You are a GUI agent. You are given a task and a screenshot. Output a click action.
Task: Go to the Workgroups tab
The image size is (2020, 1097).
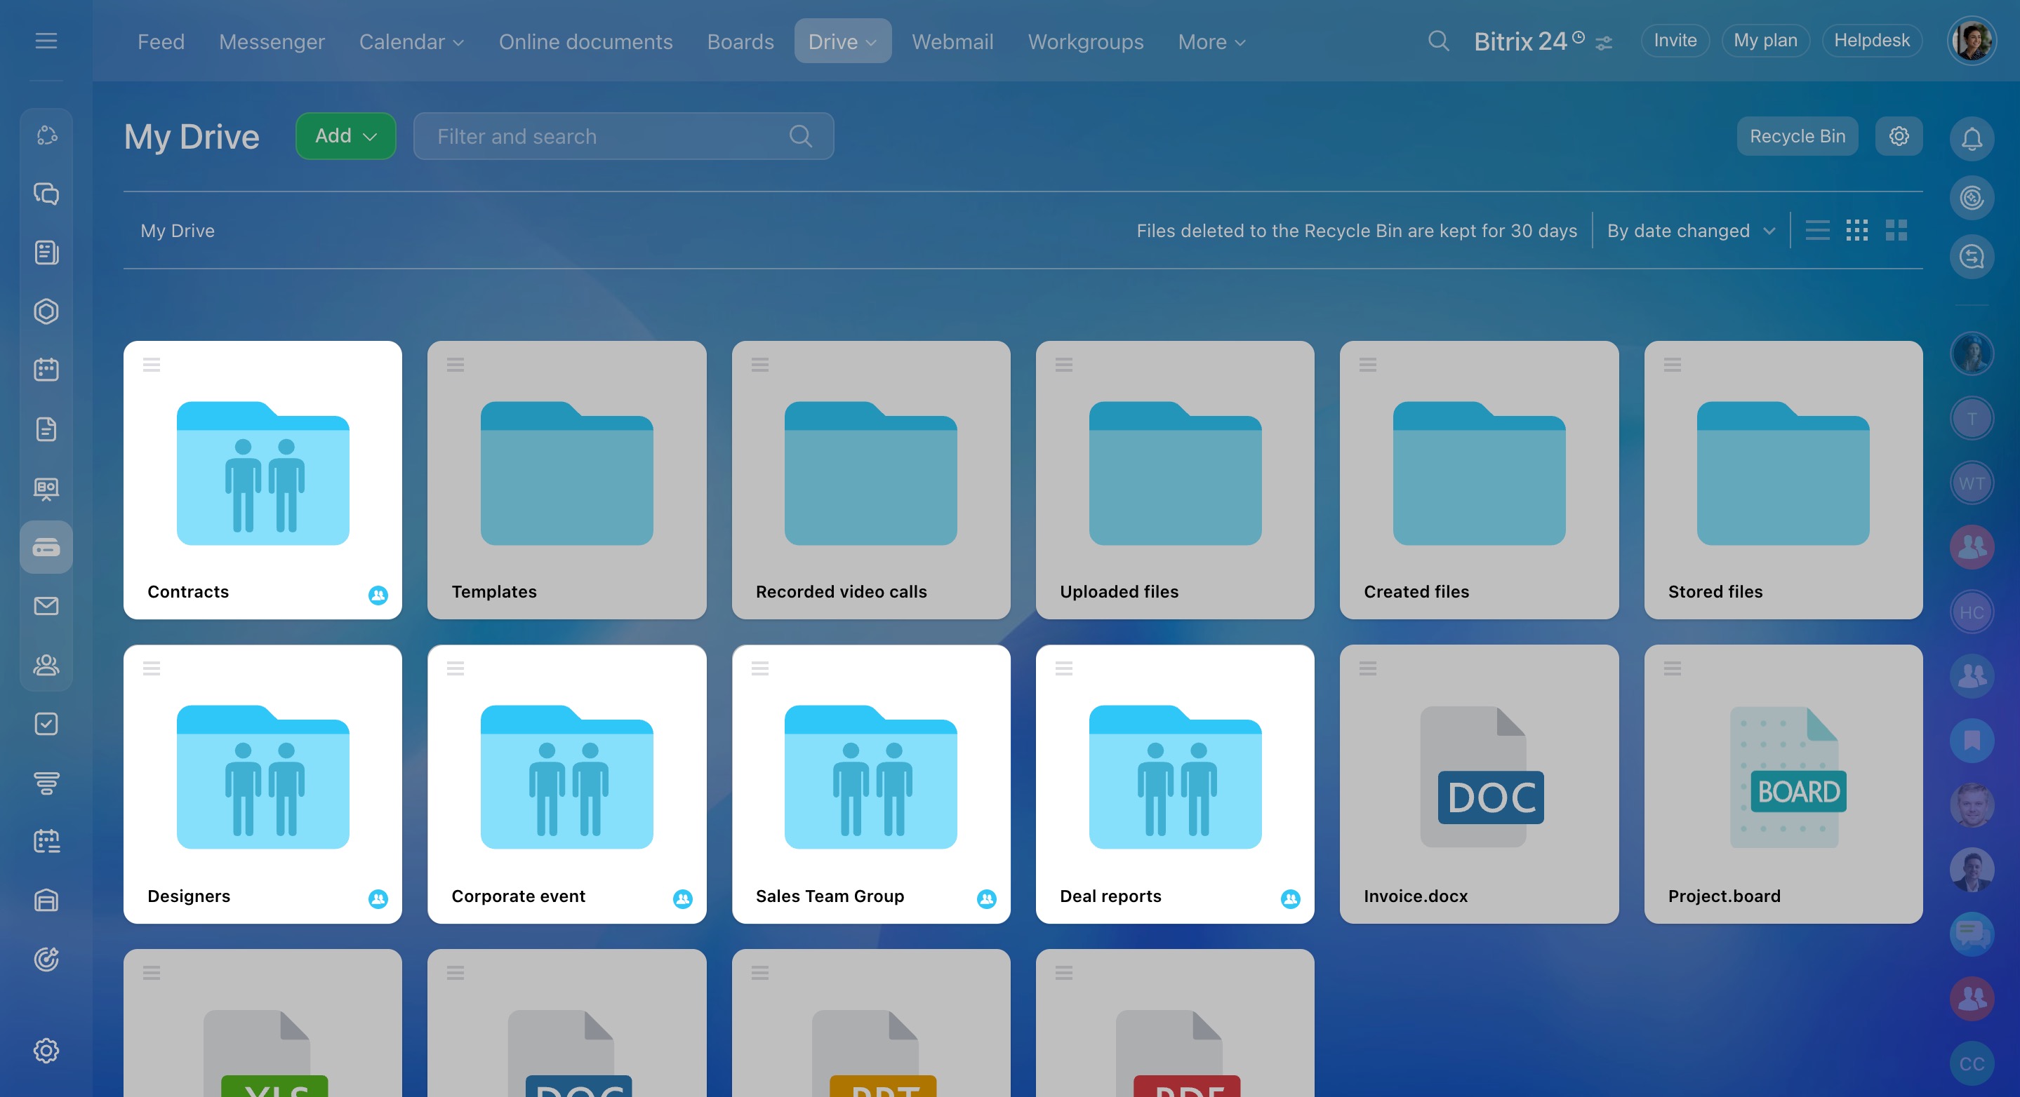pos(1085,41)
